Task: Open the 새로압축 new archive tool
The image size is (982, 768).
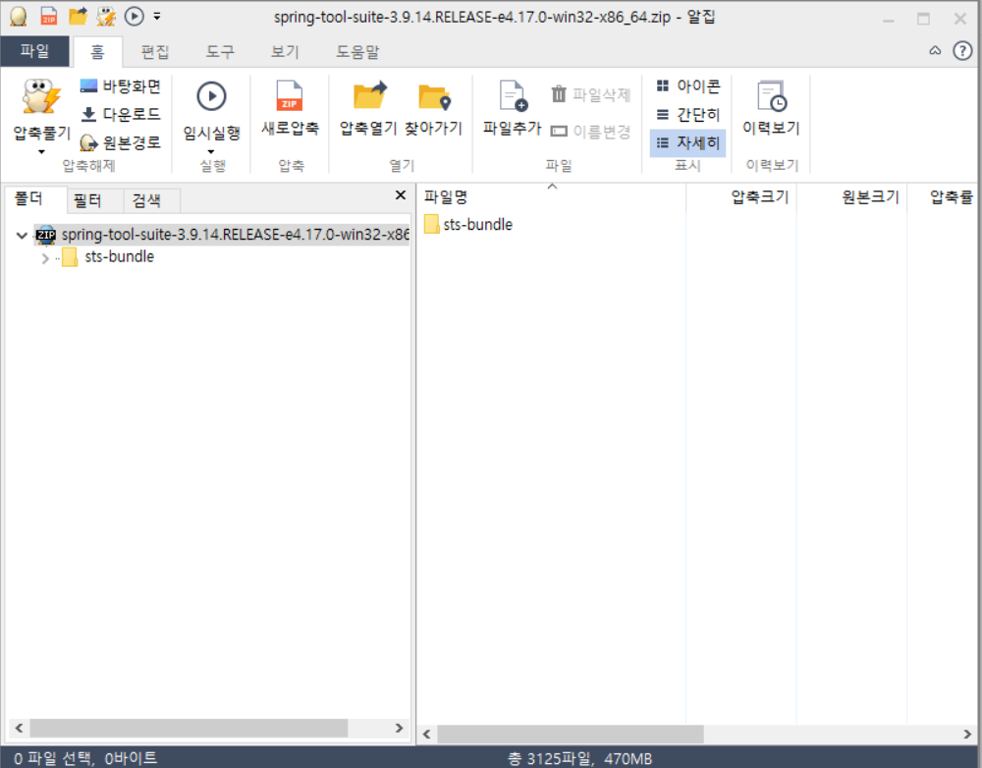Action: click(x=290, y=108)
